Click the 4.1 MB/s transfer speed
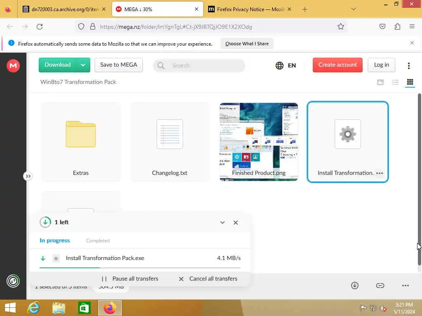This screenshot has width=422, height=316. (229, 258)
